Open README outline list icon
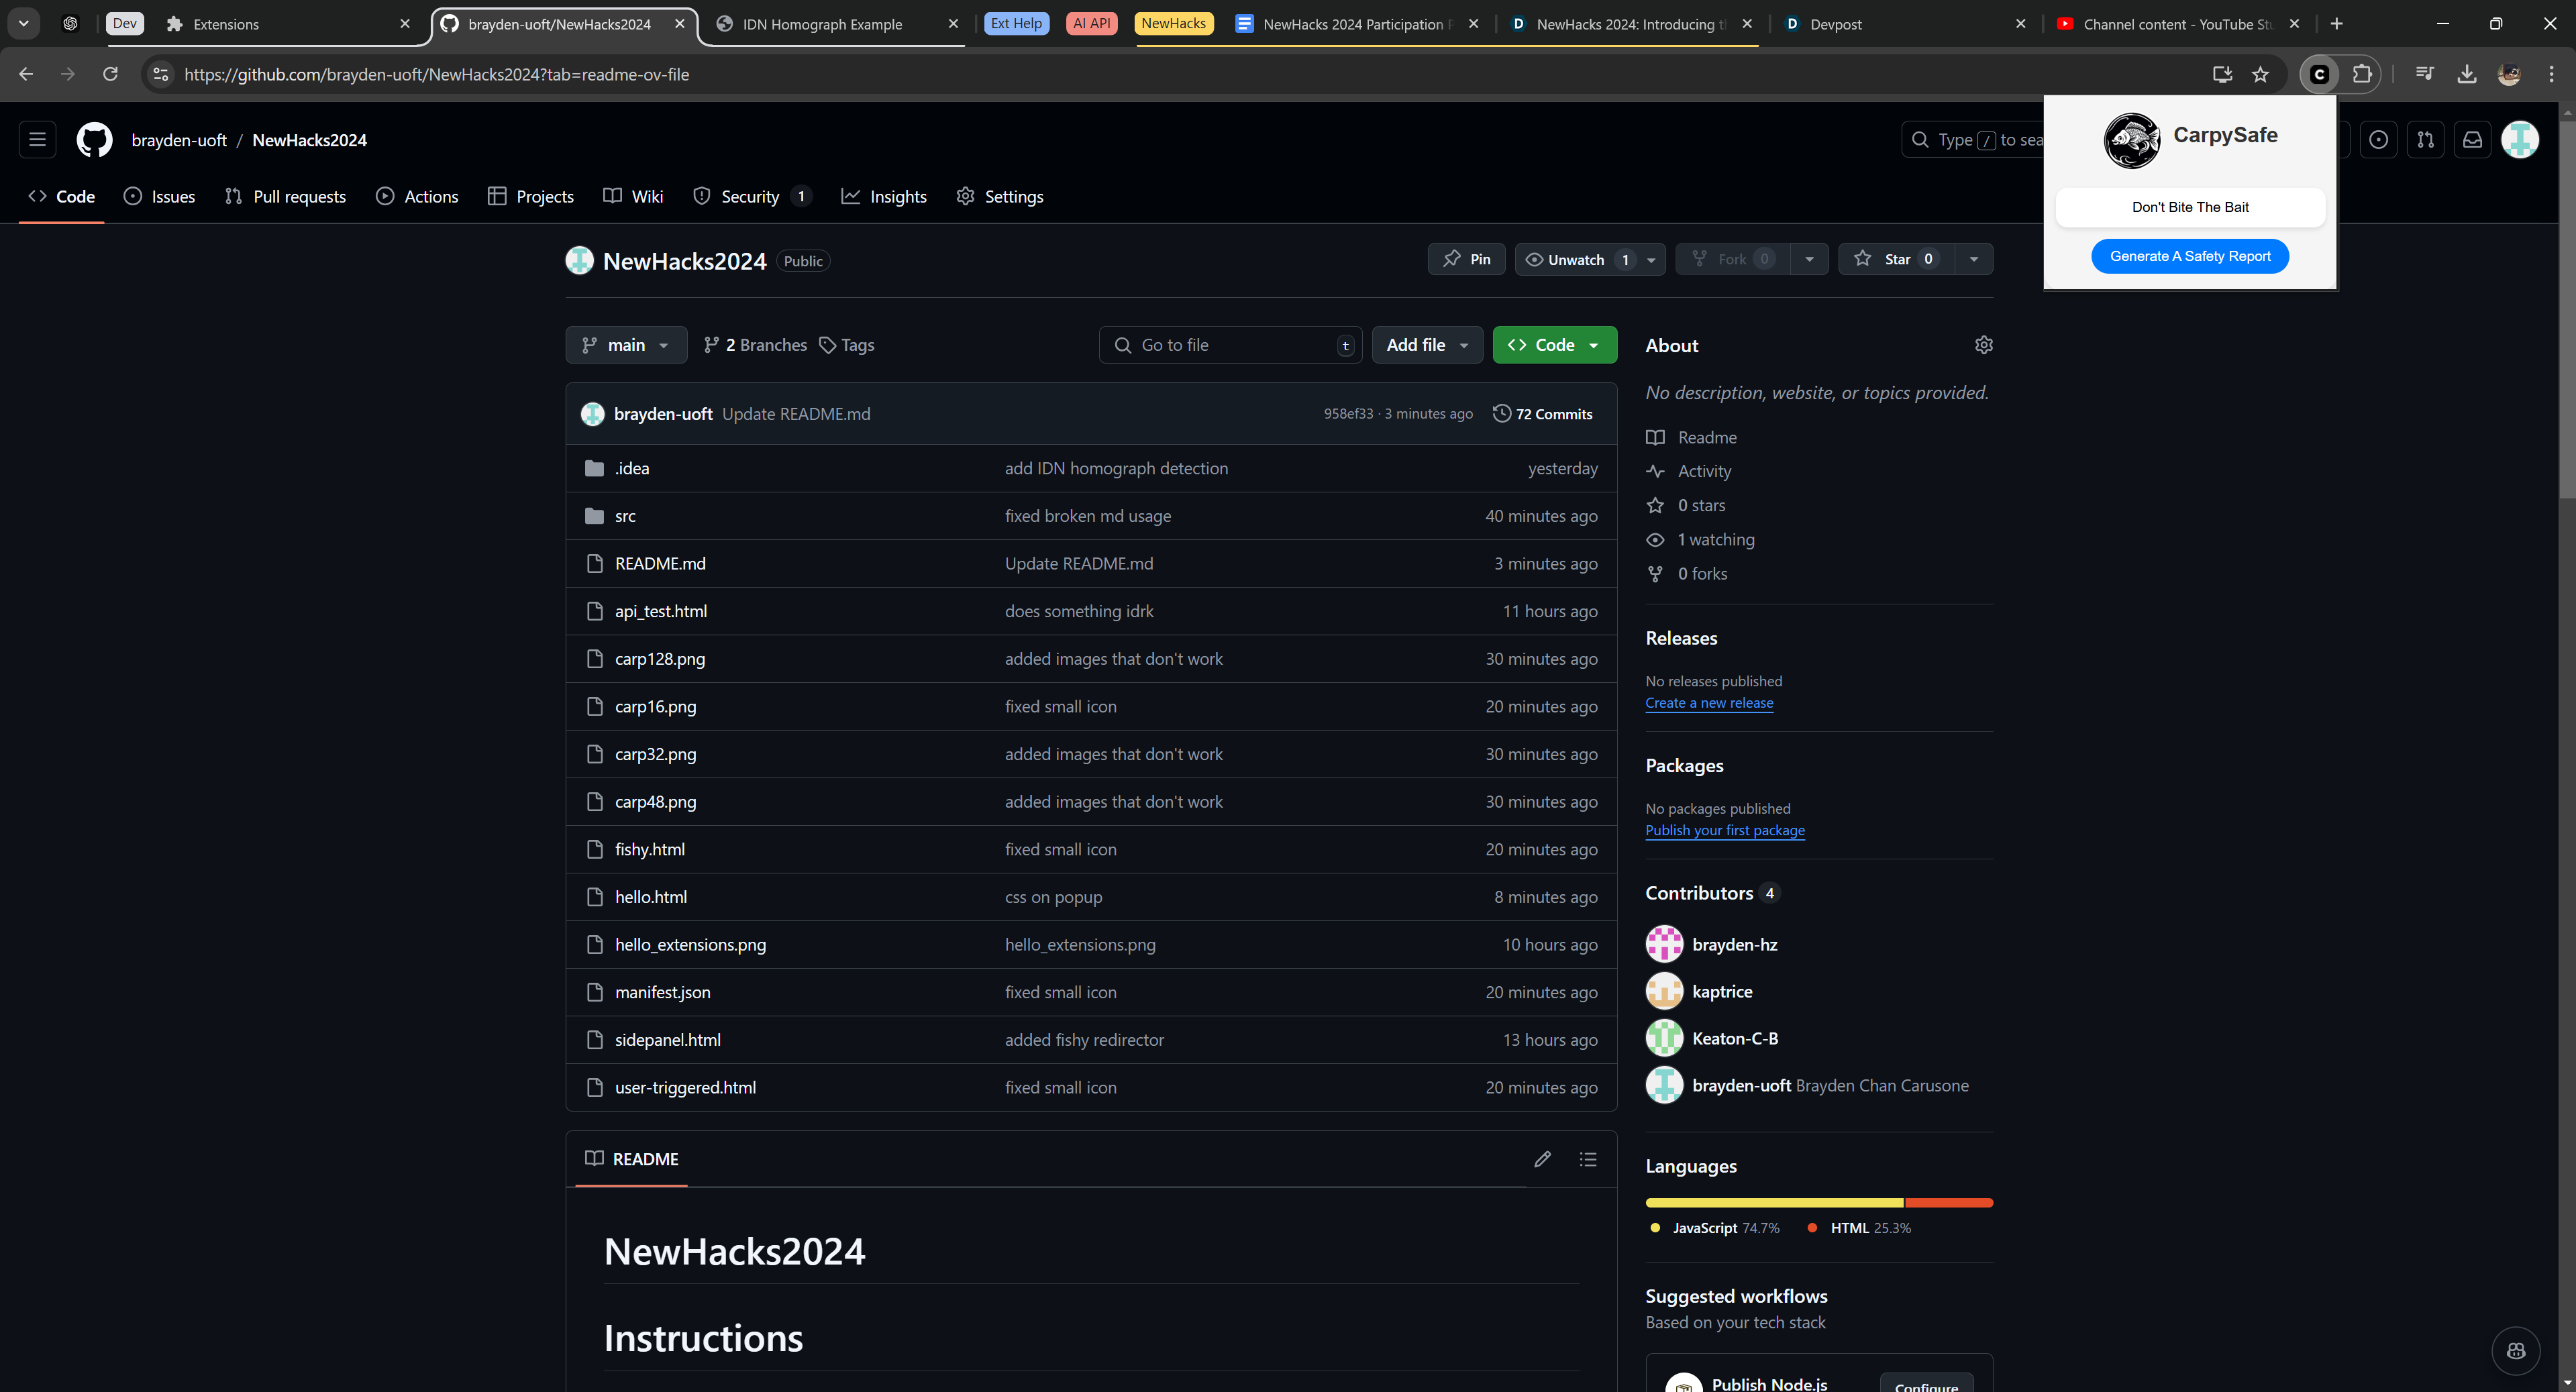This screenshot has height=1392, width=2576. click(x=1588, y=1159)
